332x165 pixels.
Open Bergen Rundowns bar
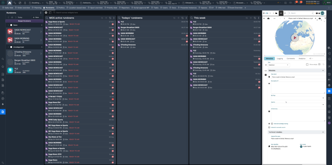coord(24,21)
